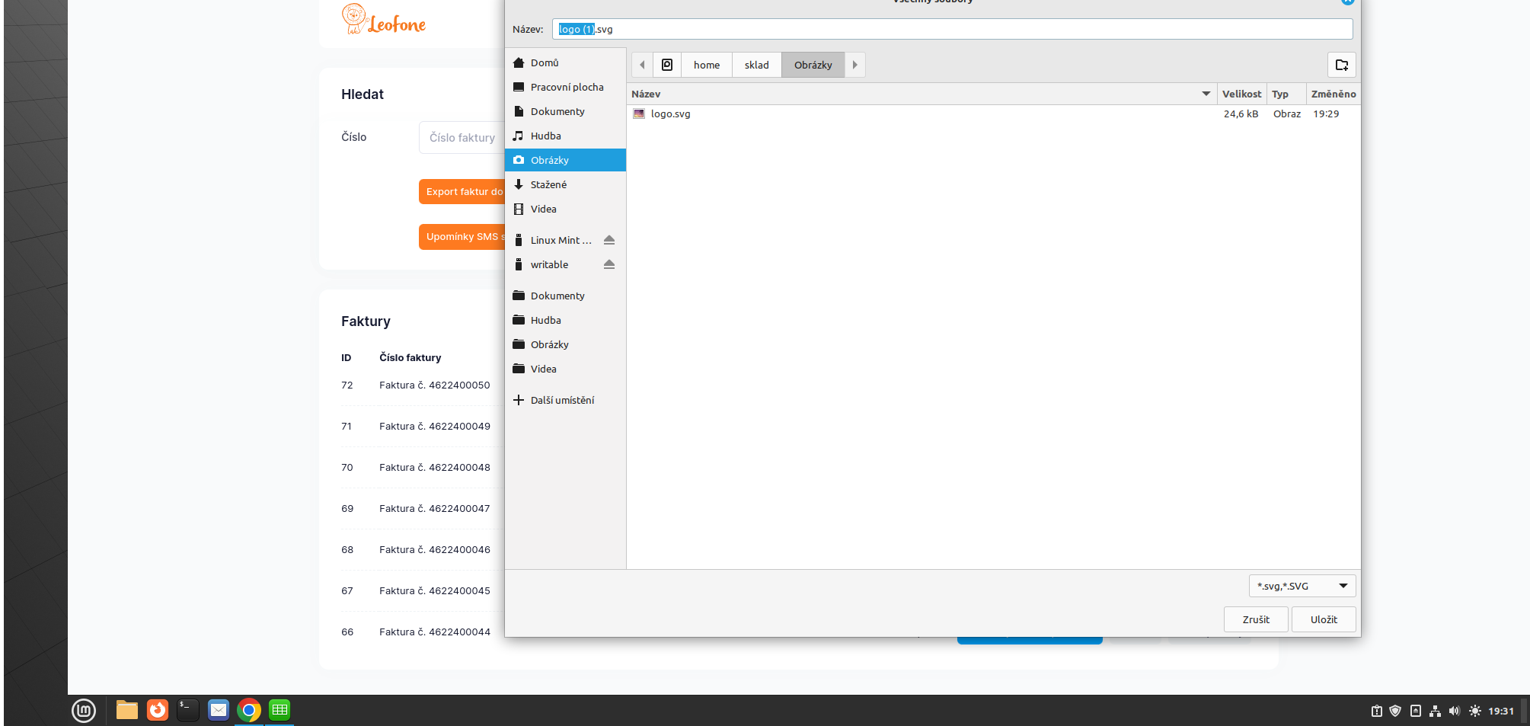
Task: Click the disk root path icon
Action: pyautogui.click(x=667, y=65)
